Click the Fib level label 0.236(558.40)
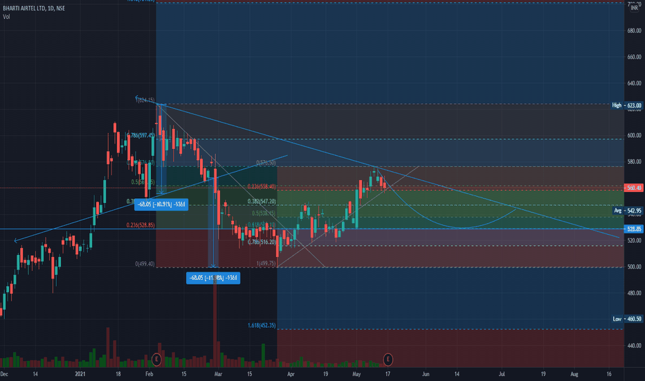The width and height of the screenshot is (645, 381). click(x=262, y=186)
